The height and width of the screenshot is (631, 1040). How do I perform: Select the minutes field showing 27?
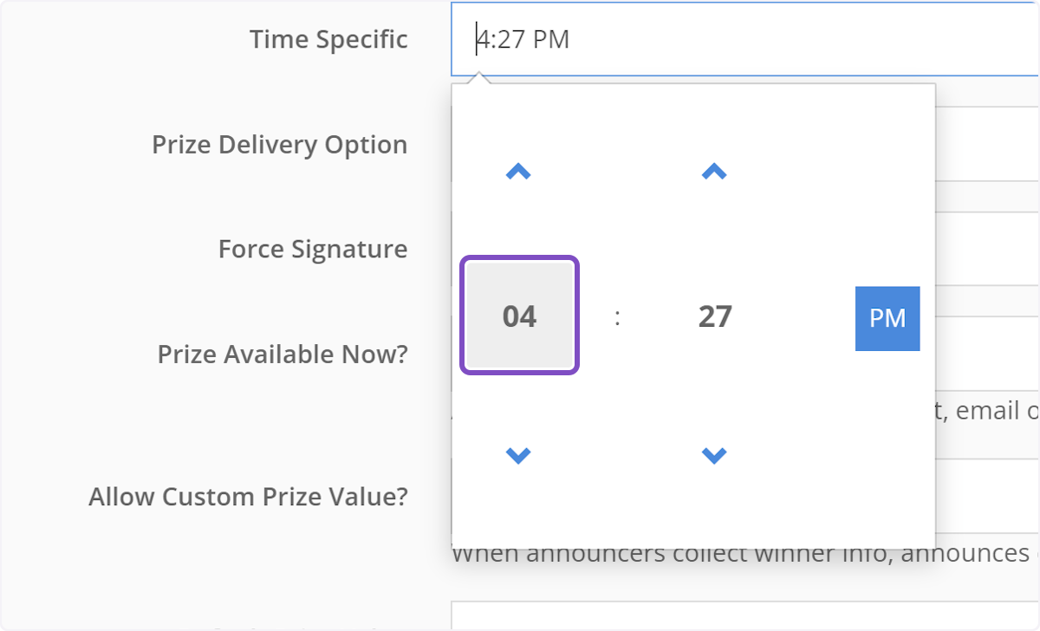(713, 317)
